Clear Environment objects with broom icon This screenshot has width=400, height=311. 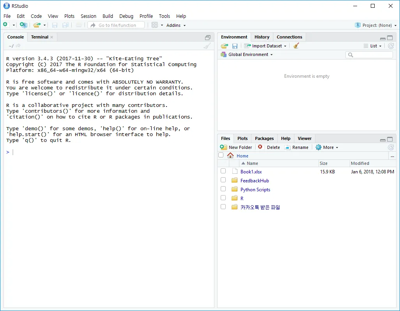pyautogui.click(x=296, y=45)
